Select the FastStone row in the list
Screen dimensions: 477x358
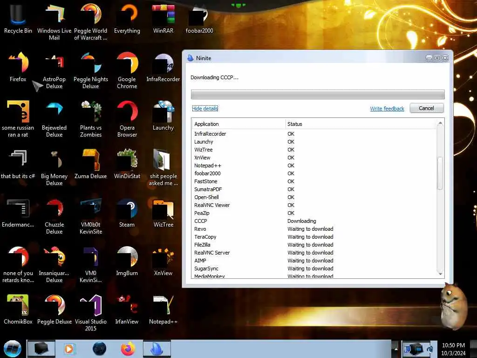pos(314,181)
